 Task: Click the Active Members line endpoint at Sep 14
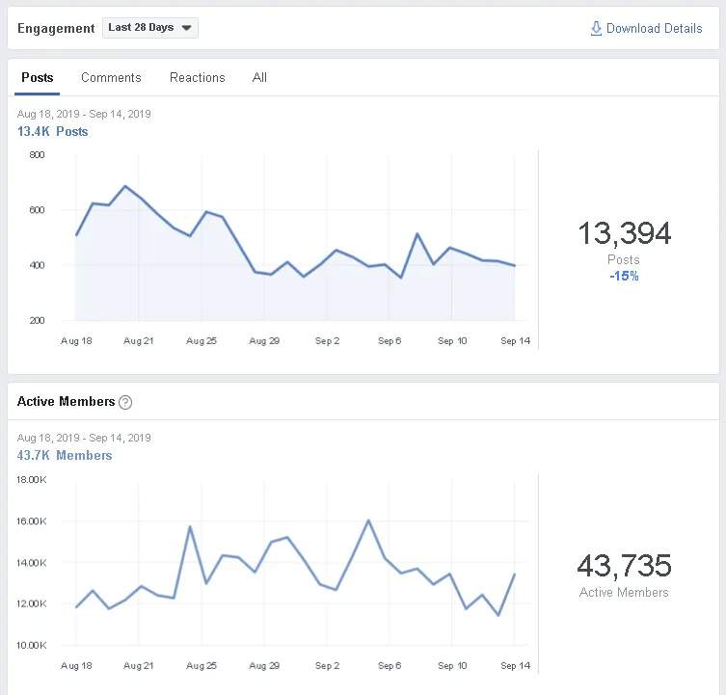[514, 575]
